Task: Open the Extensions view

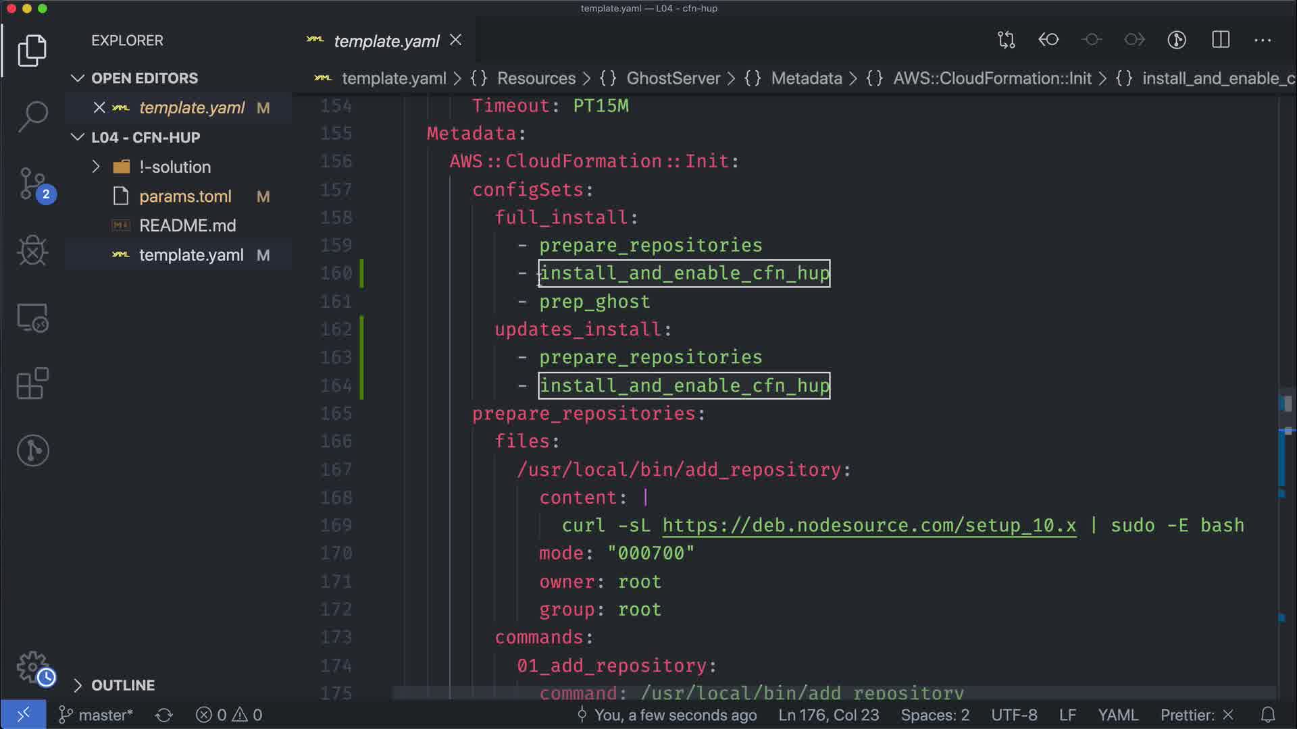Action: coord(32,383)
